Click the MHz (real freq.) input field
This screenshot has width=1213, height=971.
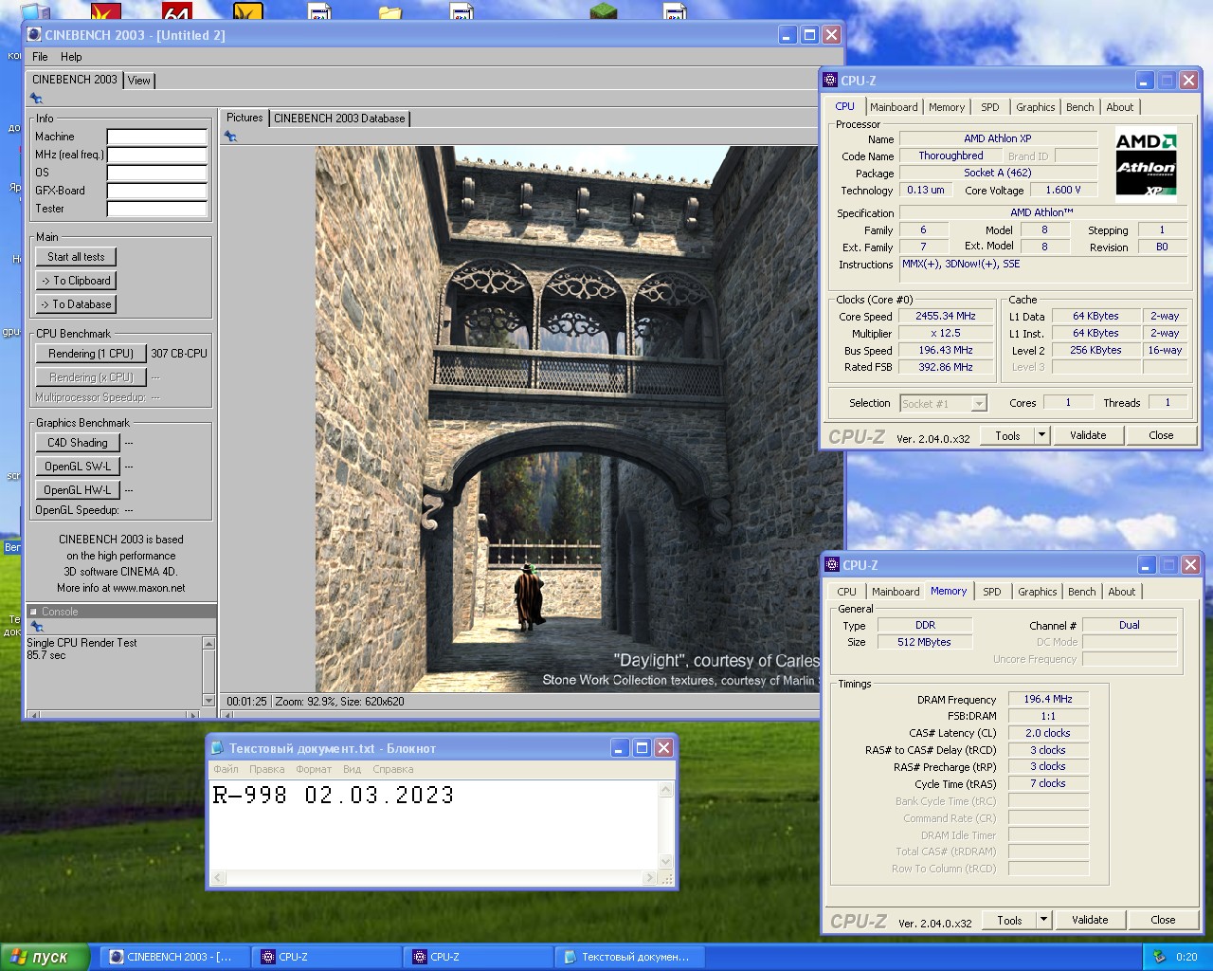pyautogui.click(x=156, y=156)
